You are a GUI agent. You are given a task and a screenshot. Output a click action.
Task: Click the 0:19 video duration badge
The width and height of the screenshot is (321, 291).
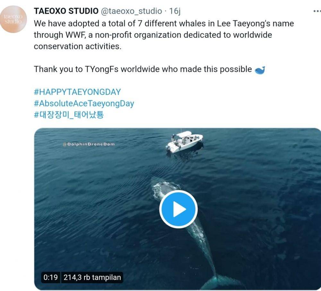(x=50, y=278)
